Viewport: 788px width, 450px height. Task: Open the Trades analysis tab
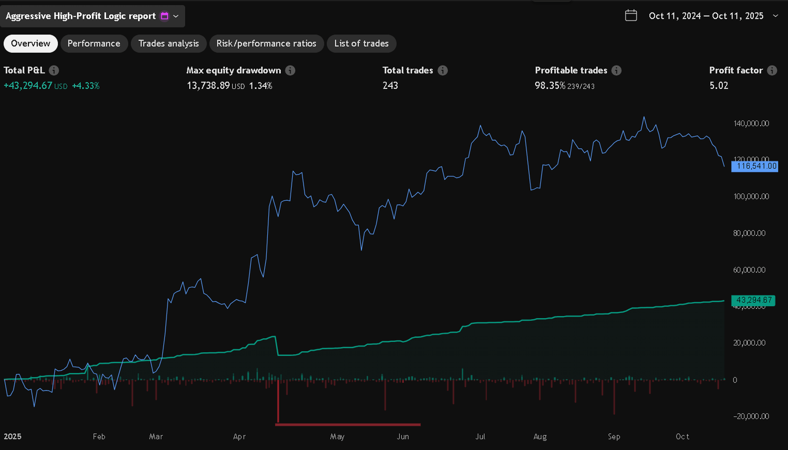[x=169, y=44]
